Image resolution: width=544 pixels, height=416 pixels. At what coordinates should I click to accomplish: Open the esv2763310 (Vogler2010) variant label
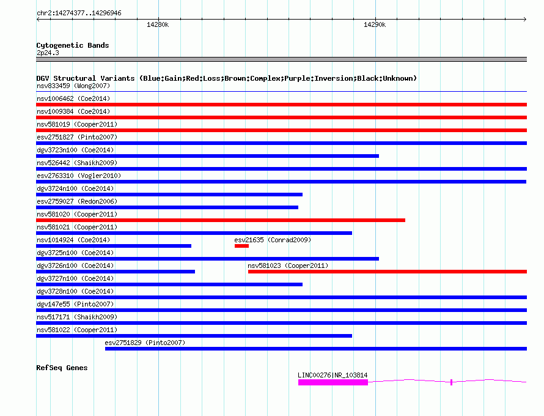79,176
